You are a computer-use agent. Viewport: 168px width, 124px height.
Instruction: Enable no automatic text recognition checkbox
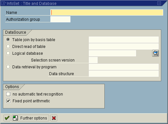[8, 94]
